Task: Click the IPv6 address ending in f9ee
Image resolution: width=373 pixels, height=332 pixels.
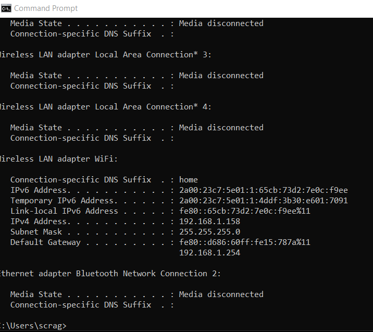Action: [x=263, y=190]
